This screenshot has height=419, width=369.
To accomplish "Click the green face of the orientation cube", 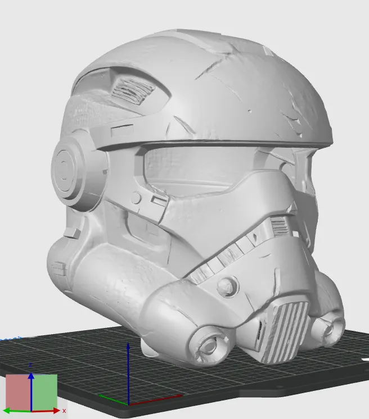I will (44, 391).
